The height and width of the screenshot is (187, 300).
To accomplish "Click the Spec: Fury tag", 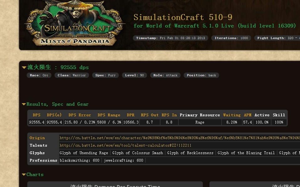I will (105, 75).
